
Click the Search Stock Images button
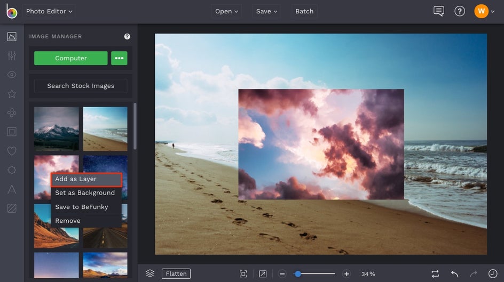coord(81,86)
